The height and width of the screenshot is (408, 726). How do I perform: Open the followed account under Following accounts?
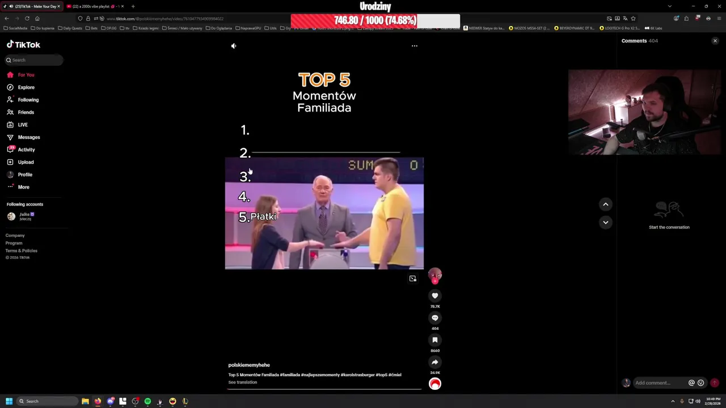[21, 216]
